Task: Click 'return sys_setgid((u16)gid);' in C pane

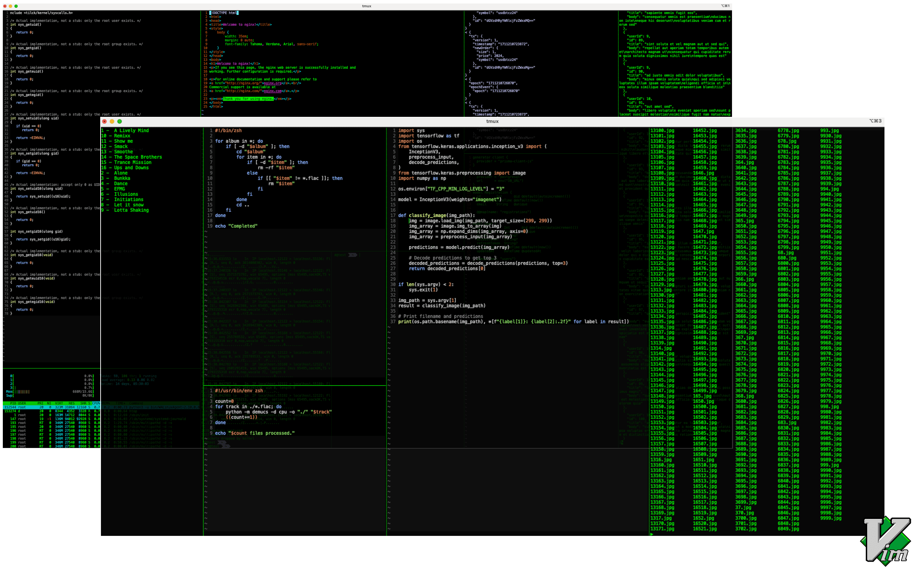Action: pos(43,239)
